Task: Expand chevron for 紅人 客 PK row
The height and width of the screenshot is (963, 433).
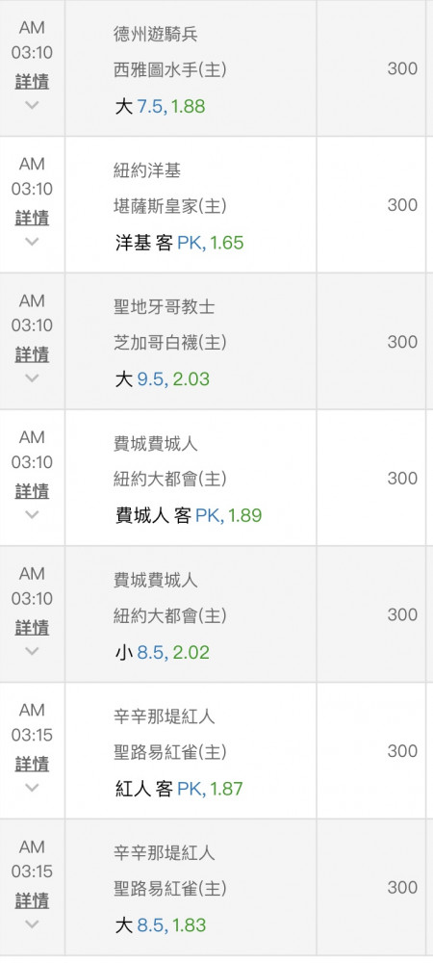Action: pyautogui.click(x=32, y=787)
